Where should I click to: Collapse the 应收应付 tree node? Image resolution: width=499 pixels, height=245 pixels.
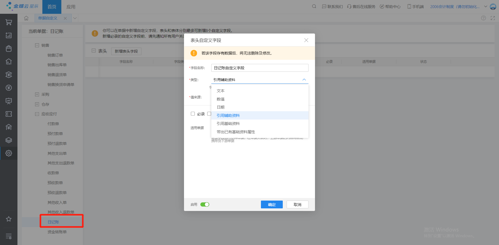pos(37,114)
